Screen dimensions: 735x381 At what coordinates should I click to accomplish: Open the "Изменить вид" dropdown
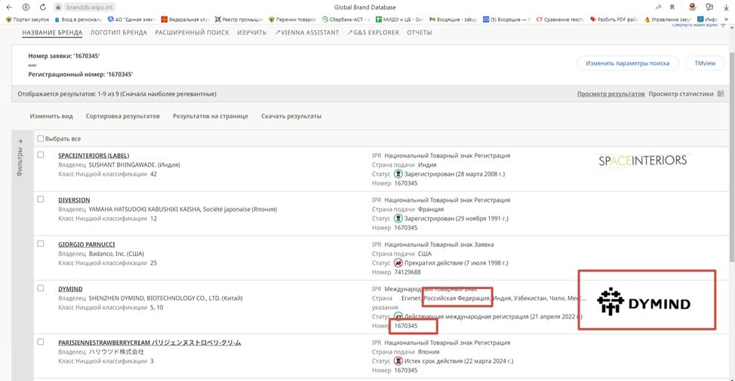click(51, 116)
